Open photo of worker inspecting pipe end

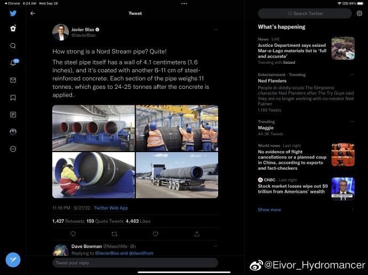(x=93, y=175)
